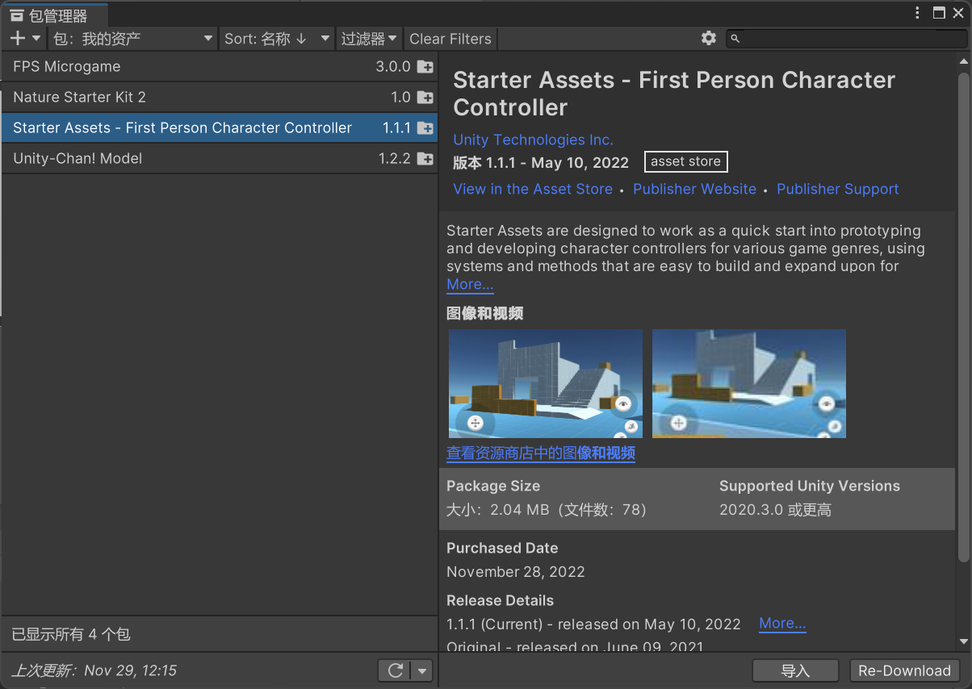Select Starter Assets - First Person Character Controller row
This screenshot has height=689, width=972.
coord(220,128)
